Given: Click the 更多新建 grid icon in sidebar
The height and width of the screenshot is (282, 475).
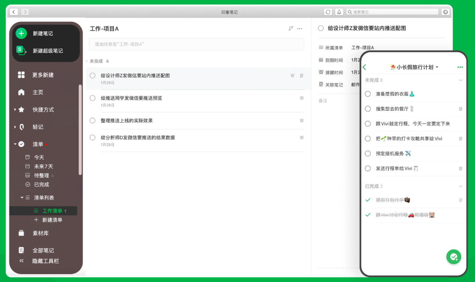Looking at the screenshot, I should [21, 75].
